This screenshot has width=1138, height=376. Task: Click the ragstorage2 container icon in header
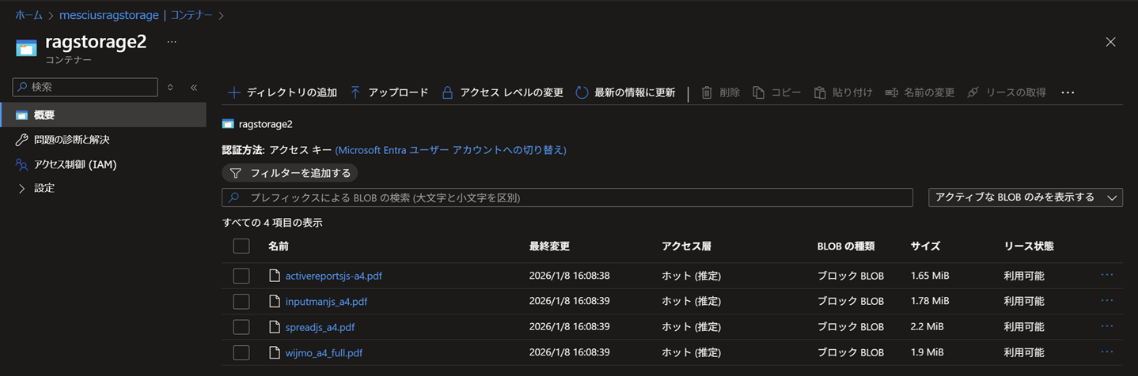[26, 48]
